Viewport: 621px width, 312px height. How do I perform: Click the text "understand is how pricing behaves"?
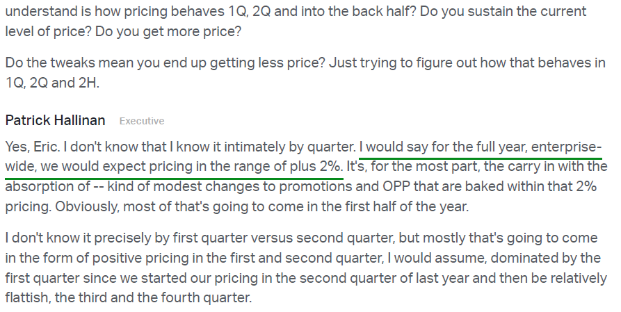(98, 13)
